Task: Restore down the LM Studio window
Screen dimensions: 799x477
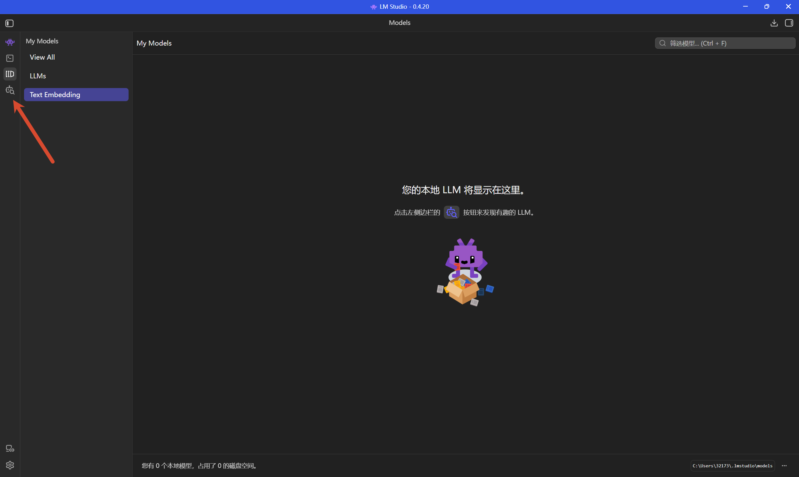Action: click(x=767, y=7)
